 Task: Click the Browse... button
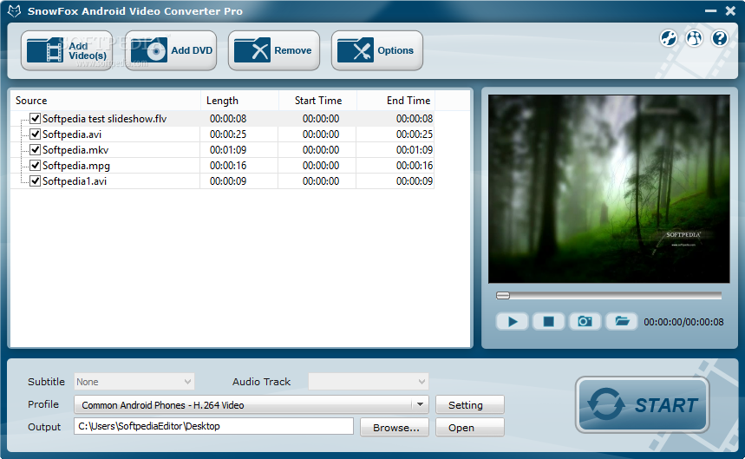[395, 427]
